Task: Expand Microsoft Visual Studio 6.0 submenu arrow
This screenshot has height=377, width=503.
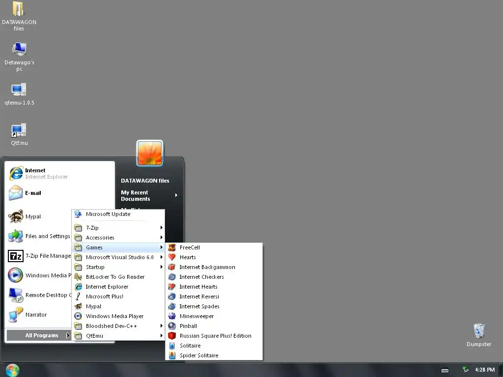Action: pos(161,257)
